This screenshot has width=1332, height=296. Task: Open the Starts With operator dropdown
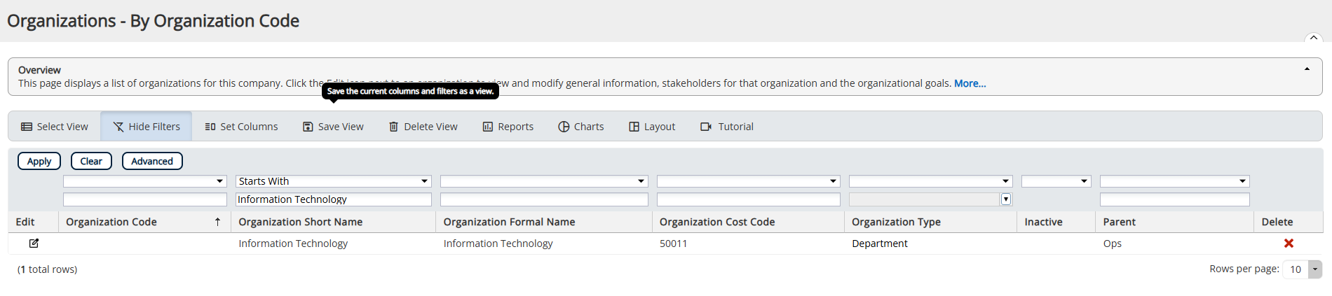334,181
